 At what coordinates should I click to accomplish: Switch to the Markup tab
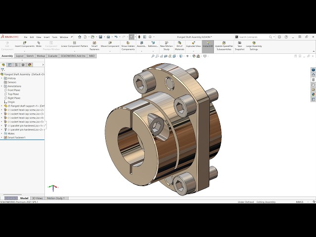pos(41,56)
